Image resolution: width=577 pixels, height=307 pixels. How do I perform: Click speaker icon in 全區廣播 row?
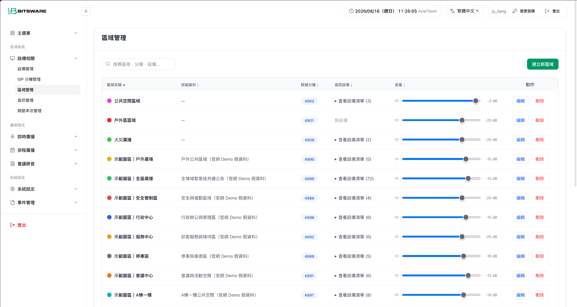(397, 178)
